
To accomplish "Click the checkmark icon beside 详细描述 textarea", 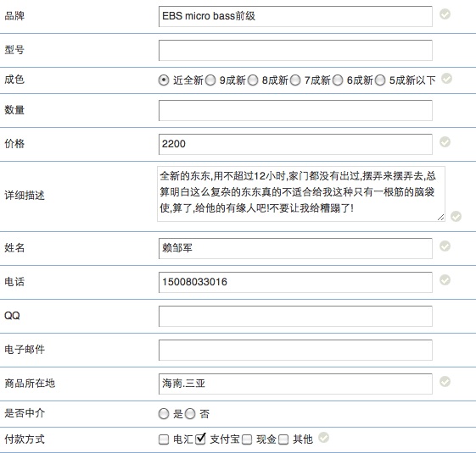I will [456, 217].
